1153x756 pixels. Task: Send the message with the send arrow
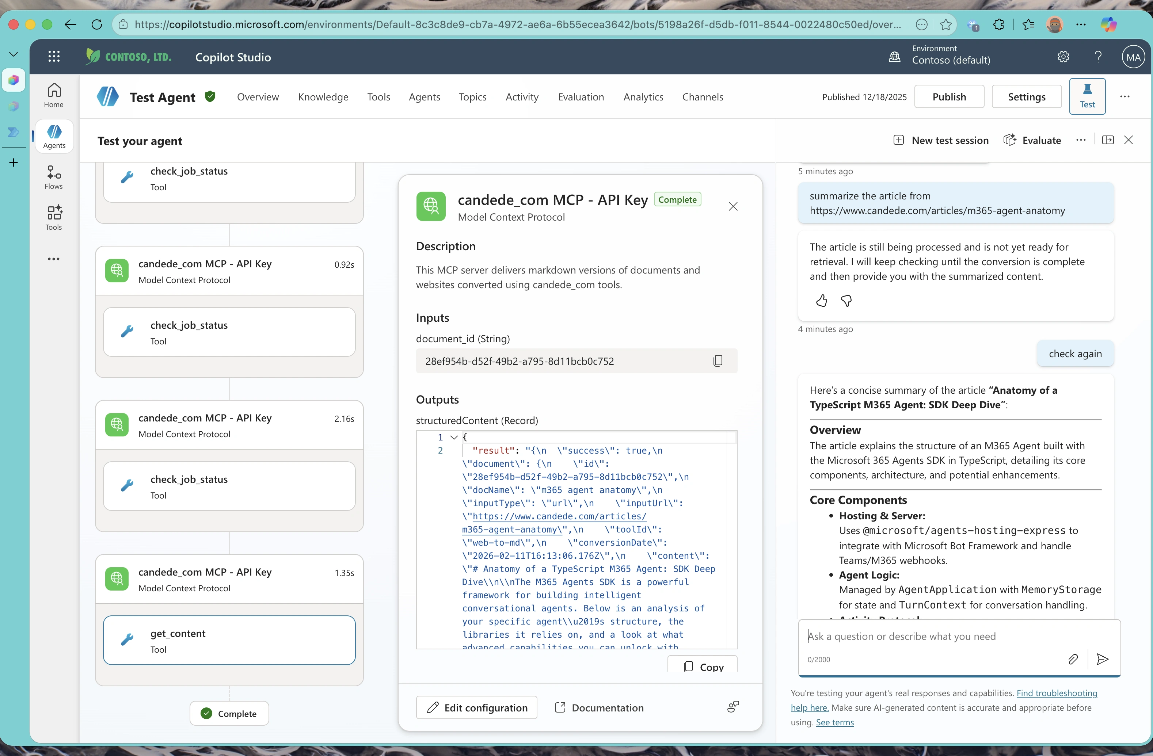coord(1102,659)
